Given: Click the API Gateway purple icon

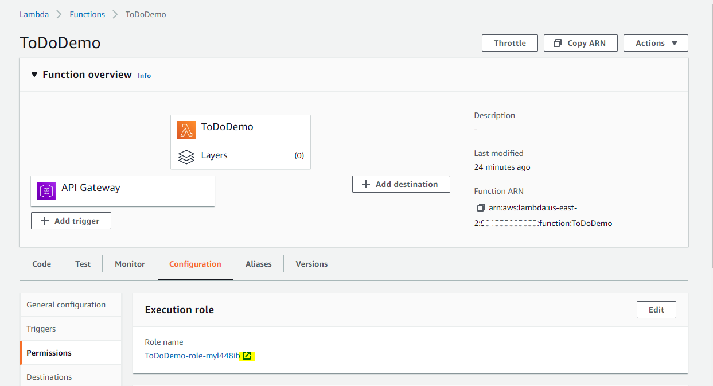Looking at the screenshot, I should [46, 191].
